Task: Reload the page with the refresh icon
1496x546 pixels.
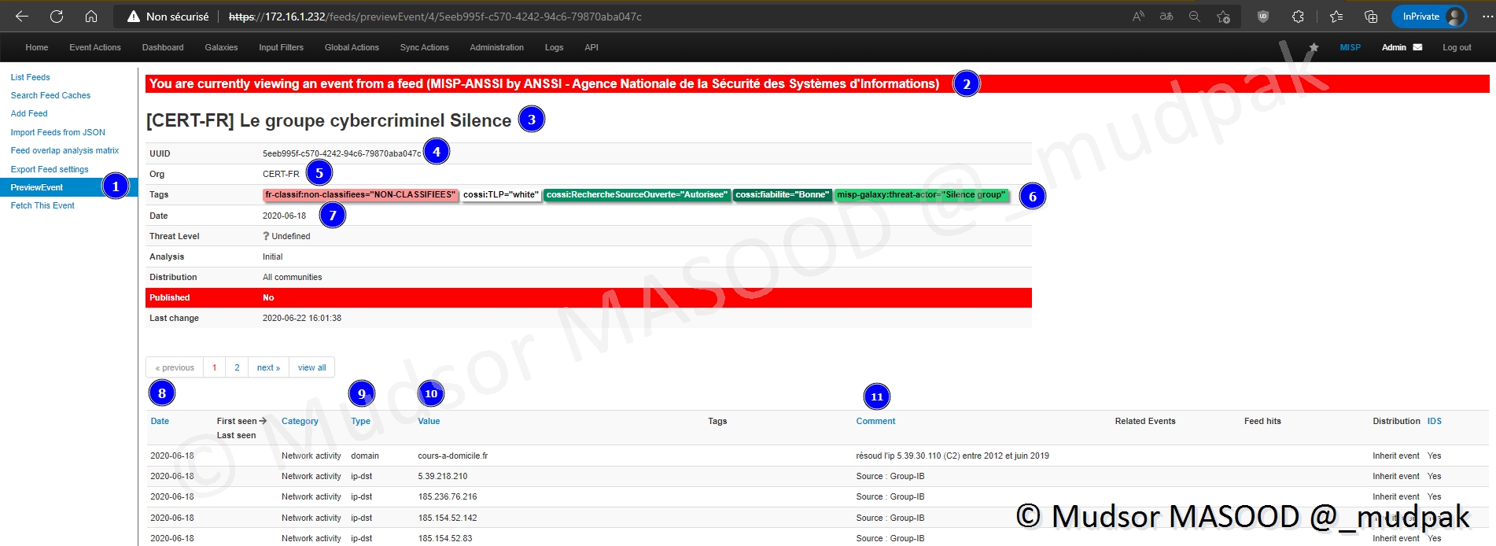Action: point(57,17)
